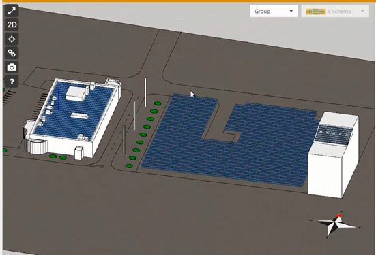Click the share link chain icon
376x255 pixels.
tap(12, 53)
